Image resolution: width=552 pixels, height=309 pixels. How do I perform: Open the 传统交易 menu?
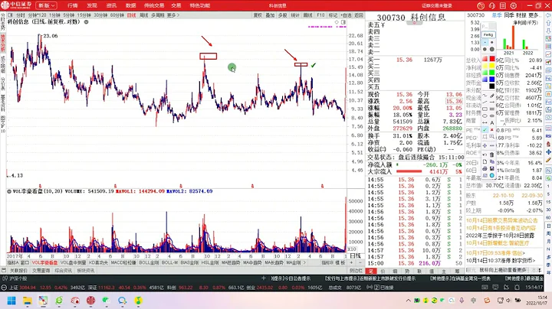154,5
